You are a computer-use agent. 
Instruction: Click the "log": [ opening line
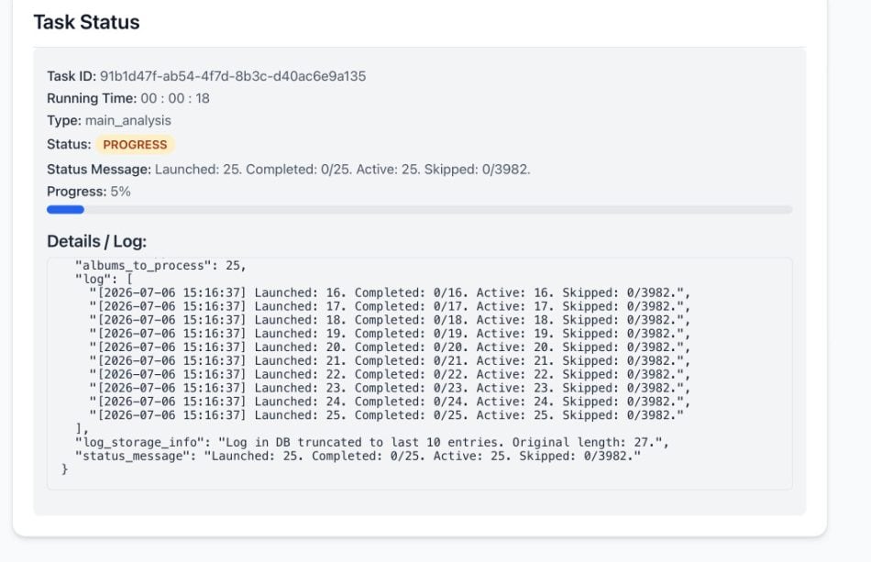pos(104,279)
